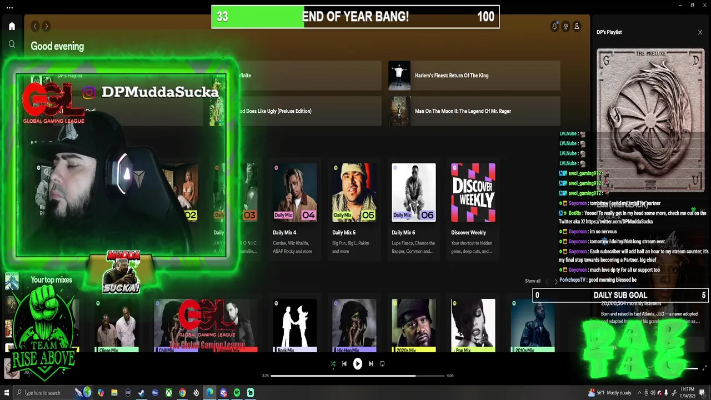
Task: Click the DP's Playlist panel title
Action: [609, 32]
